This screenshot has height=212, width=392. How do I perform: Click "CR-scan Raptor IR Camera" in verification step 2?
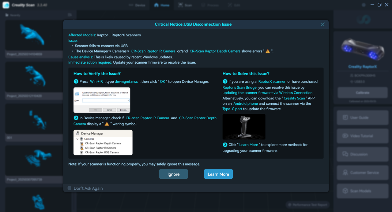[x=147, y=118]
